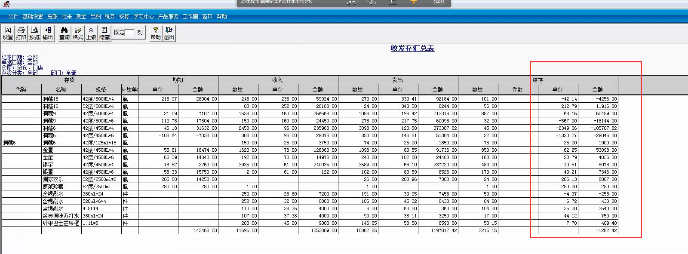This screenshot has width=688, height=254.
Task: Select the 发出 group header
Action: pos(398,80)
